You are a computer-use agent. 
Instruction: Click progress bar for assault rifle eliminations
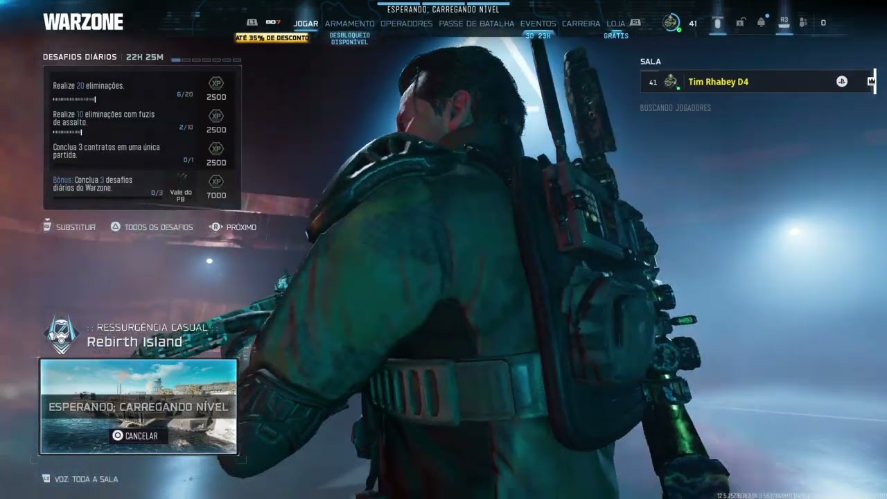[67, 132]
